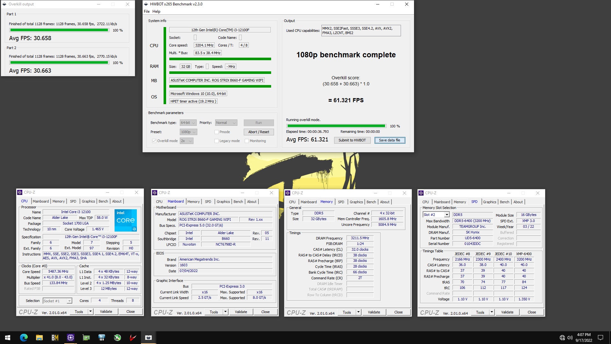Click title icon of CPU-Z CPU window
The width and height of the screenshot is (611, 344).
tap(20, 192)
